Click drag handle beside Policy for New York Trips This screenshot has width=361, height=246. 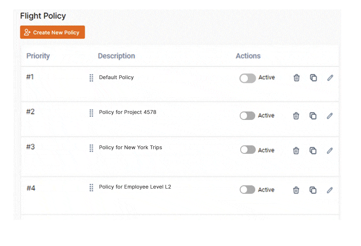[x=91, y=148]
